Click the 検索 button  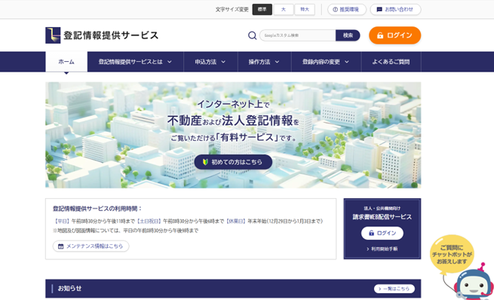coord(348,35)
